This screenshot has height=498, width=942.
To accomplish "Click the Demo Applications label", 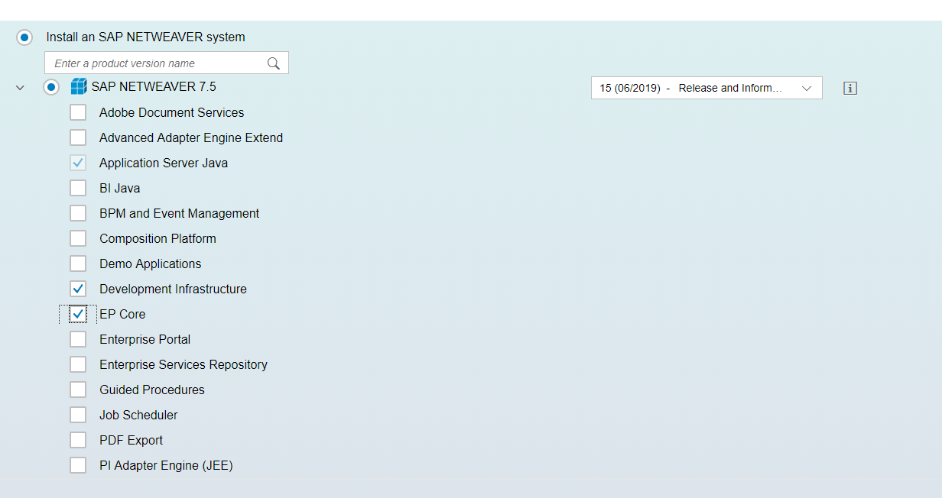I will point(151,264).
